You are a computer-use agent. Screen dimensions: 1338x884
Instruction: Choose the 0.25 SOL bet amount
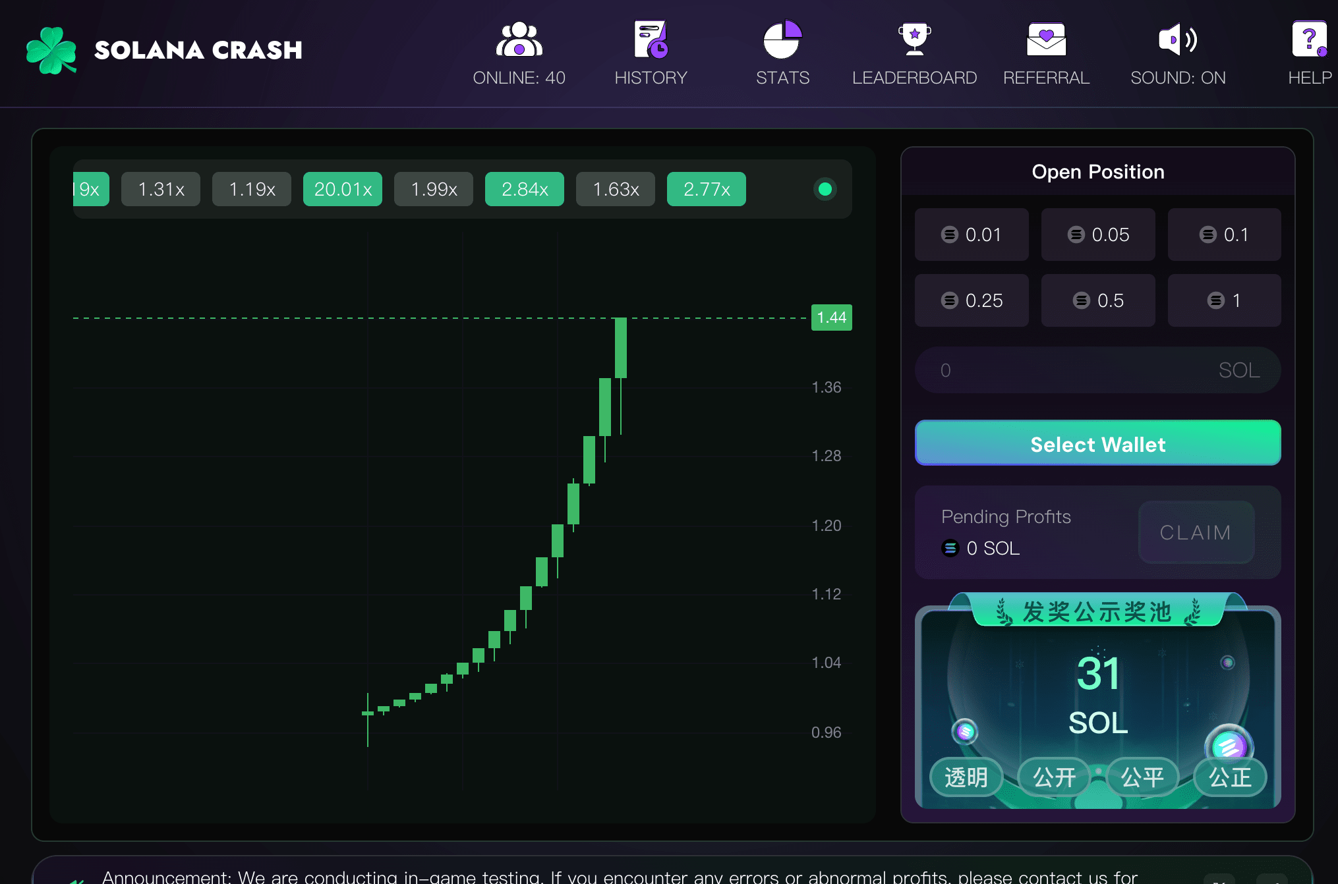(972, 300)
